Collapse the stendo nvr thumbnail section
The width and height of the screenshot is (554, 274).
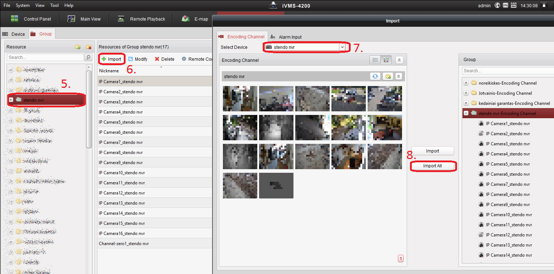tap(398, 76)
